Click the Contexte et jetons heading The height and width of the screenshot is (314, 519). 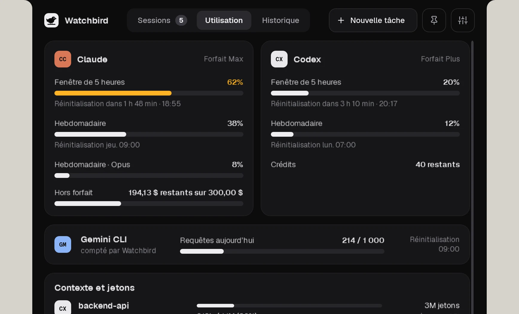coord(94,288)
